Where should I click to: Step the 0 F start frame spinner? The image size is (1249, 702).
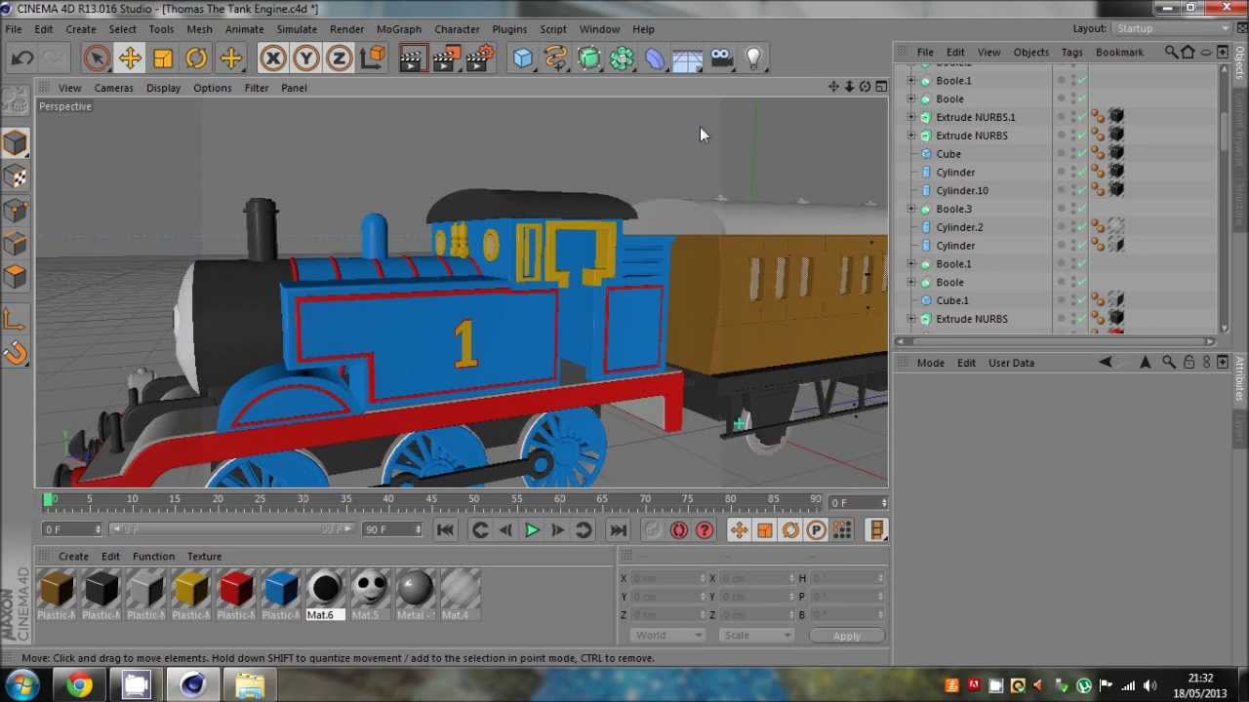(98, 529)
